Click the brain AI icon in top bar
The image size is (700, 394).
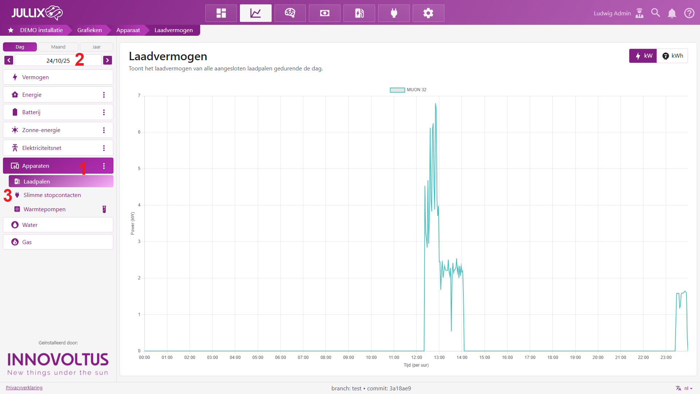[x=290, y=13]
